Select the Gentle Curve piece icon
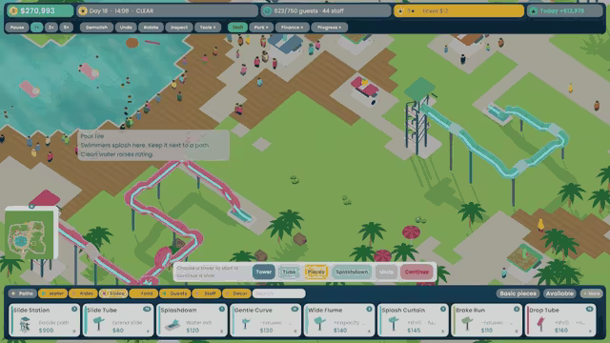610x343 pixels. [x=246, y=324]
